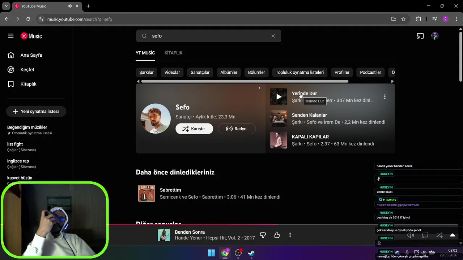463x260 pixels.
Task: Click Benden Sonra player thumbnail
Action: pyautogui.click(x=164, y=235)
